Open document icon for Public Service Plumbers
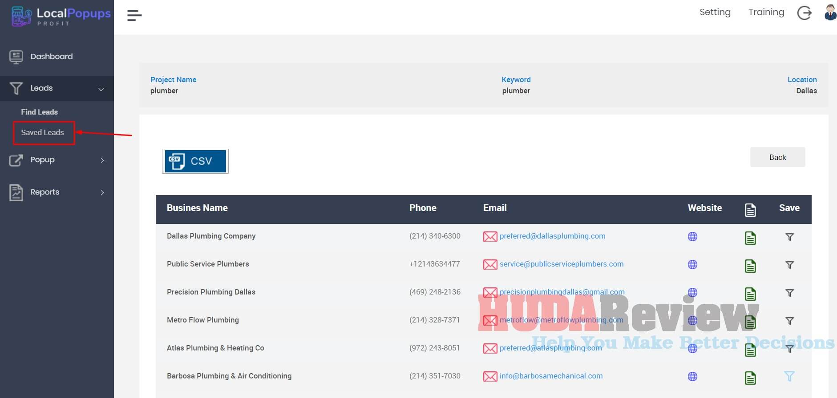 [750, 266]
